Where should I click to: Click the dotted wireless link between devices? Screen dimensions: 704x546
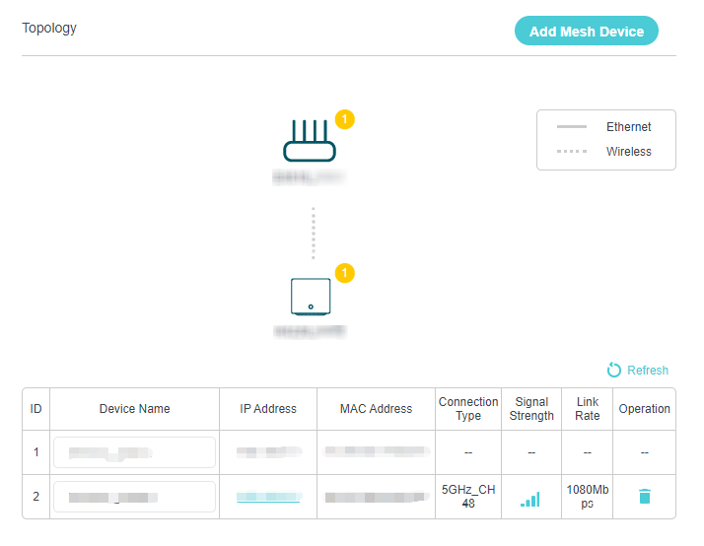coord(313,234)
